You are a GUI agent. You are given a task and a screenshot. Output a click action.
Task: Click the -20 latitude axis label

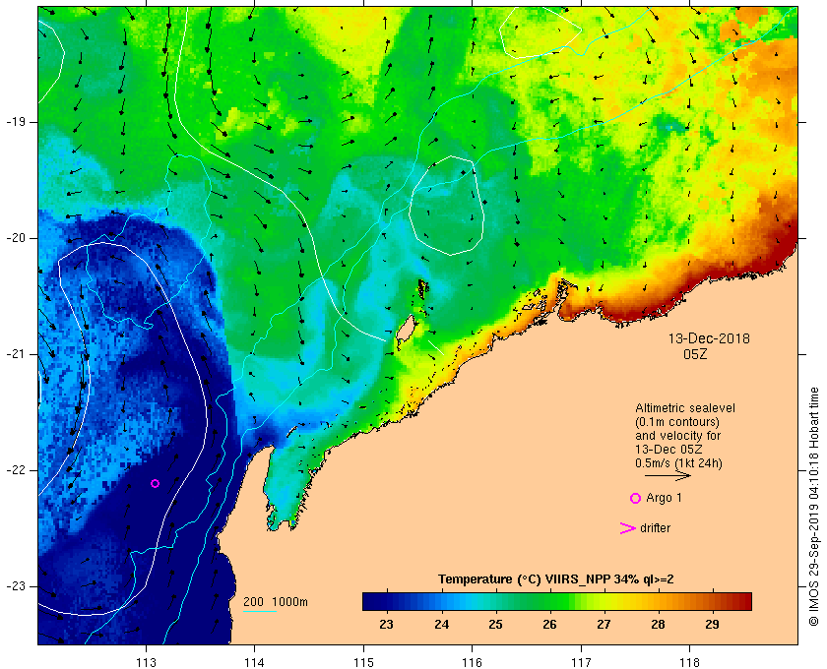click(x=16, y=238)
